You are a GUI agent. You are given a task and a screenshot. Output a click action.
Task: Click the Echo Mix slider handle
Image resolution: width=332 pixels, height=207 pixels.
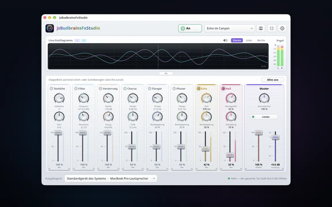(x=205, y=149)
